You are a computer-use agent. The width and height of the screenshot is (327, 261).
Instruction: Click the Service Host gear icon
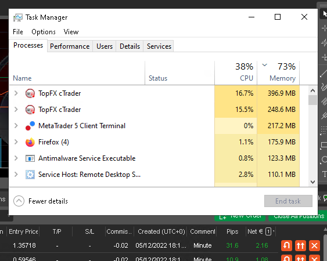point(30,175)
